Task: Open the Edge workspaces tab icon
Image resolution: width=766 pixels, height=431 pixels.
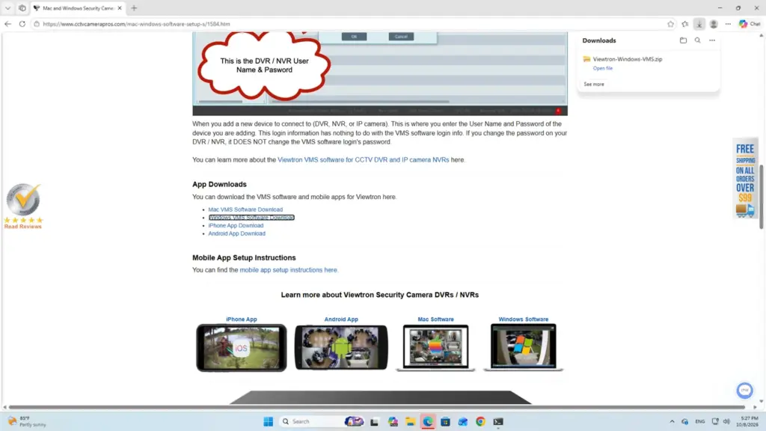Action: 22,7
